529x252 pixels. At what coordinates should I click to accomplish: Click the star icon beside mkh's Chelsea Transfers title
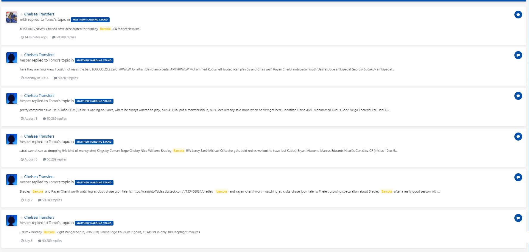pos(21,14)
